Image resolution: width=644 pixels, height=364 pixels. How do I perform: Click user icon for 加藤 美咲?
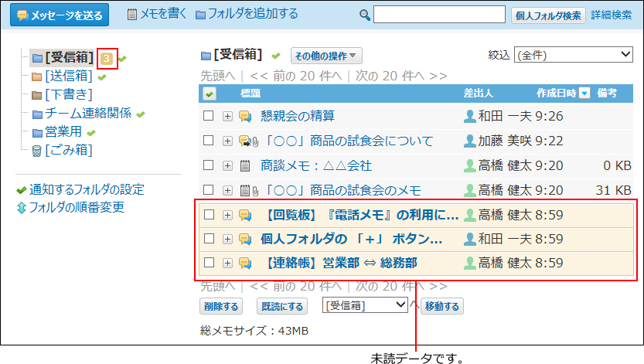469,141
